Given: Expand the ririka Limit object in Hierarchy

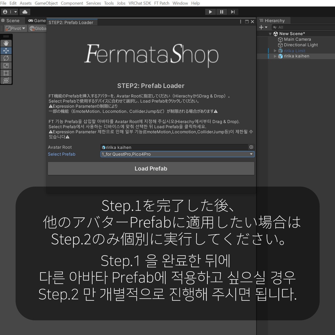Looking at the screenshot, I should [x=275, y=50].
